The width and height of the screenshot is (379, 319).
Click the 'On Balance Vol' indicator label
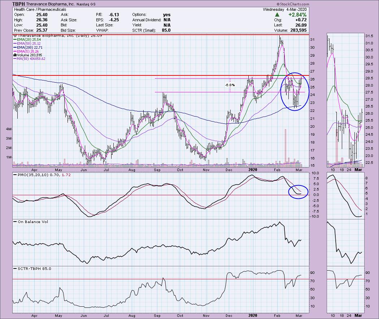point(33,222)
